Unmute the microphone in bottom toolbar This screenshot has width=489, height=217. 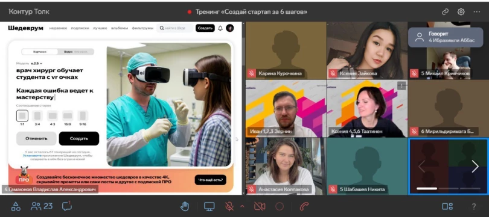(x=229, y=206)
